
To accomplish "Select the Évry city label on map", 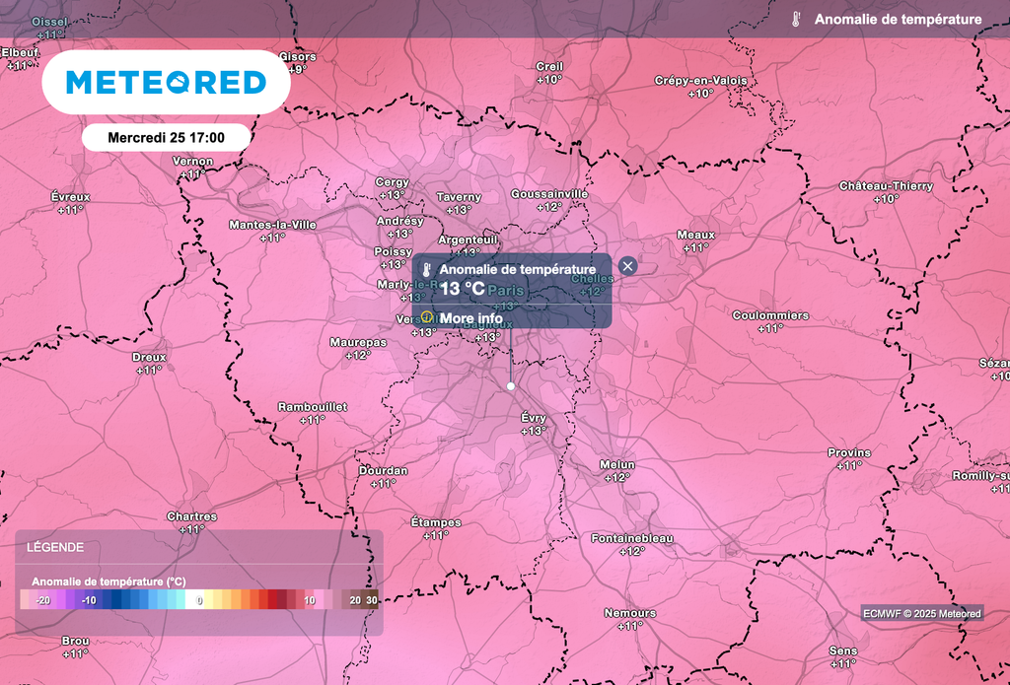I will point(534,418).
